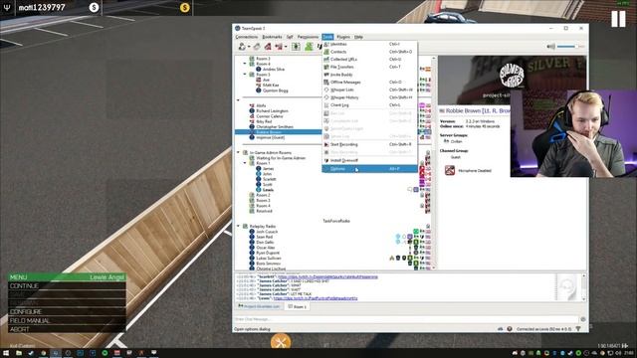
Task: Collapse Room 1 under Admin Rooms
Action: point(245,163)
